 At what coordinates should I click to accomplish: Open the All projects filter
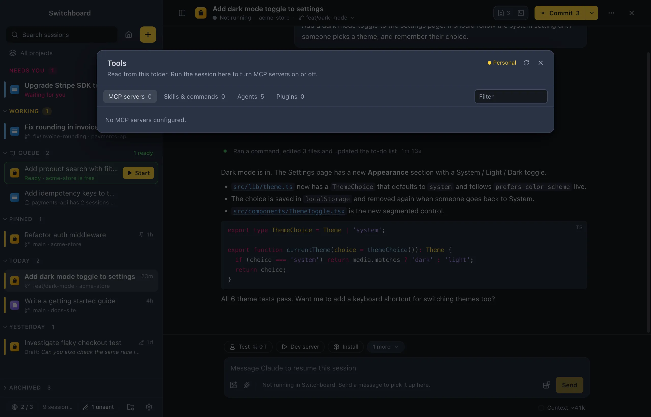click(31, 53)
